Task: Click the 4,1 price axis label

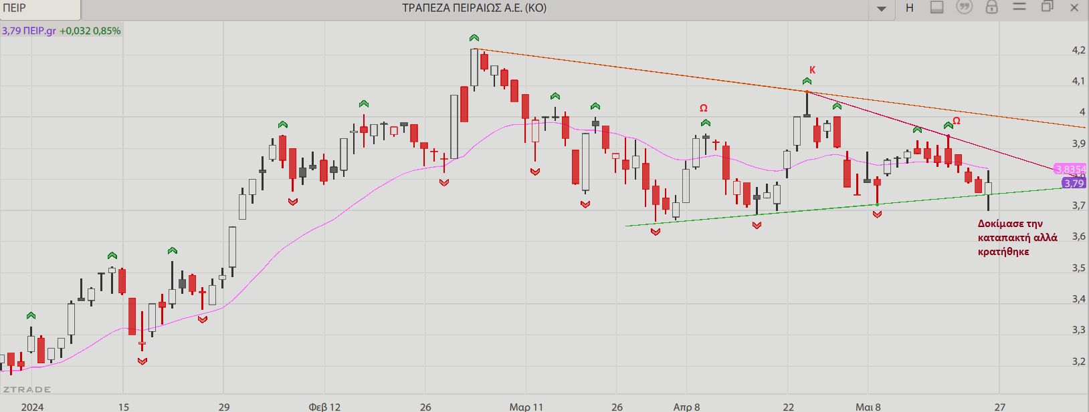Action: (1078, 81)
